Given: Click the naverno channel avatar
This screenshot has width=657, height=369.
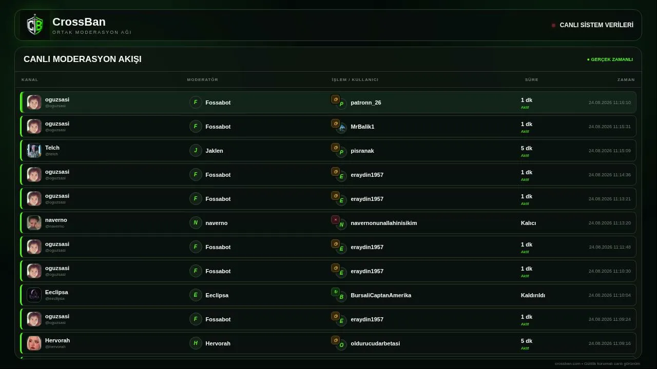Looking at the screenshot, I should click(x=34, y=223).
